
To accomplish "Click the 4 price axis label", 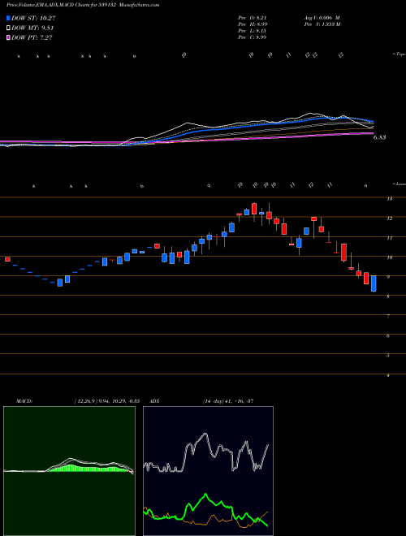I will point(388,375).
